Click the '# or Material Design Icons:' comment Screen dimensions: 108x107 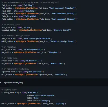click(16, 36)
